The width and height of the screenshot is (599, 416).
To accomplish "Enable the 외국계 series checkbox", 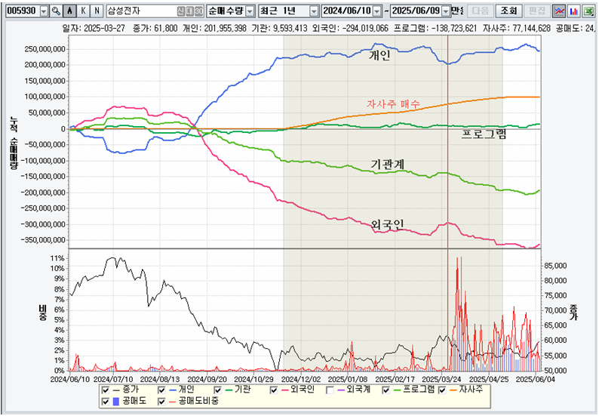I will 330,390.
